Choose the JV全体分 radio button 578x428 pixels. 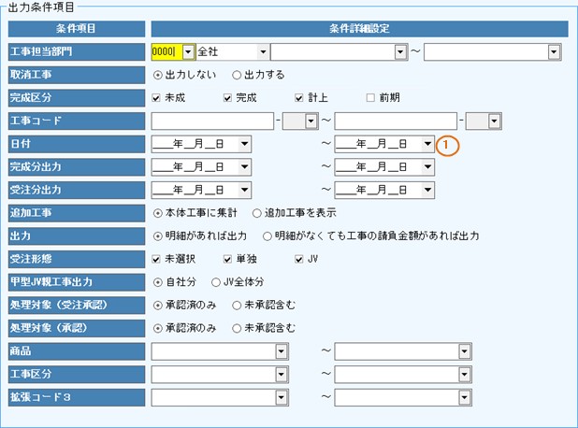[x=216, y=281]
